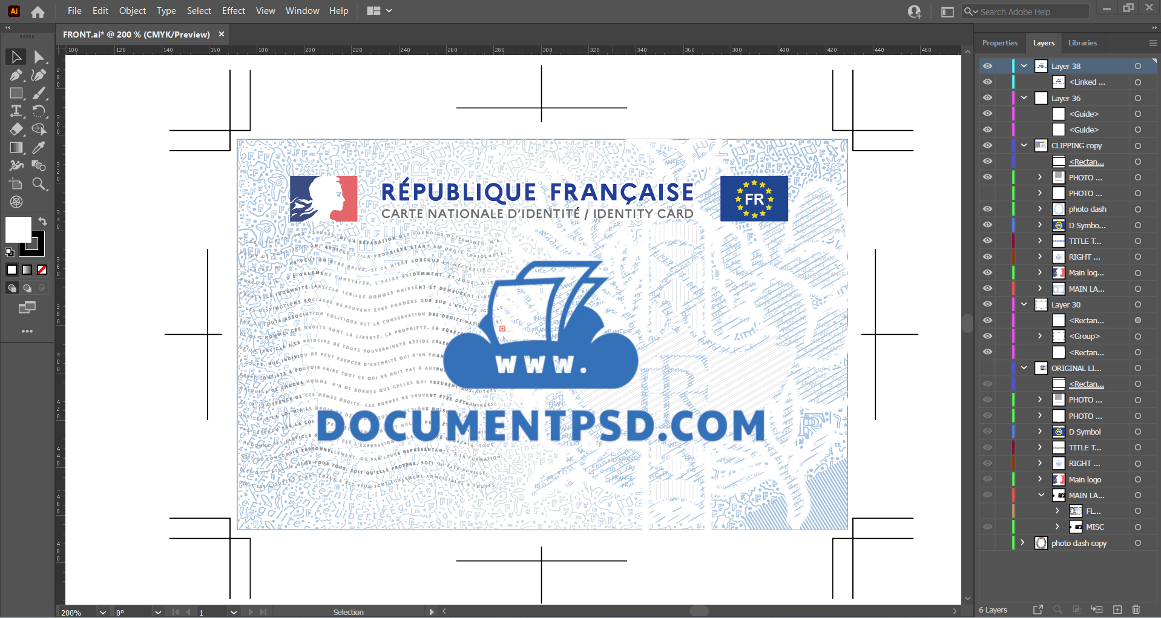Collapse the ORIGINAL LI... layer
1161x618 pixels.
tap(1024, 367)
